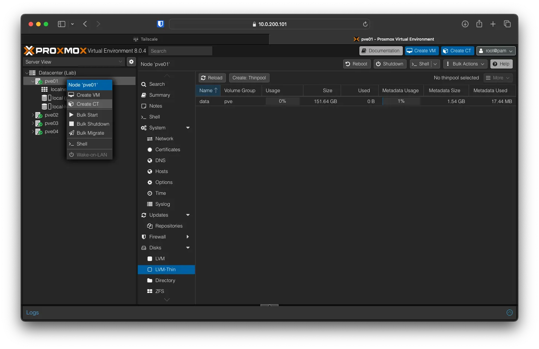Go back with the Safari back arrow
This screenshot has width=539, height=349.
point(85,24)
